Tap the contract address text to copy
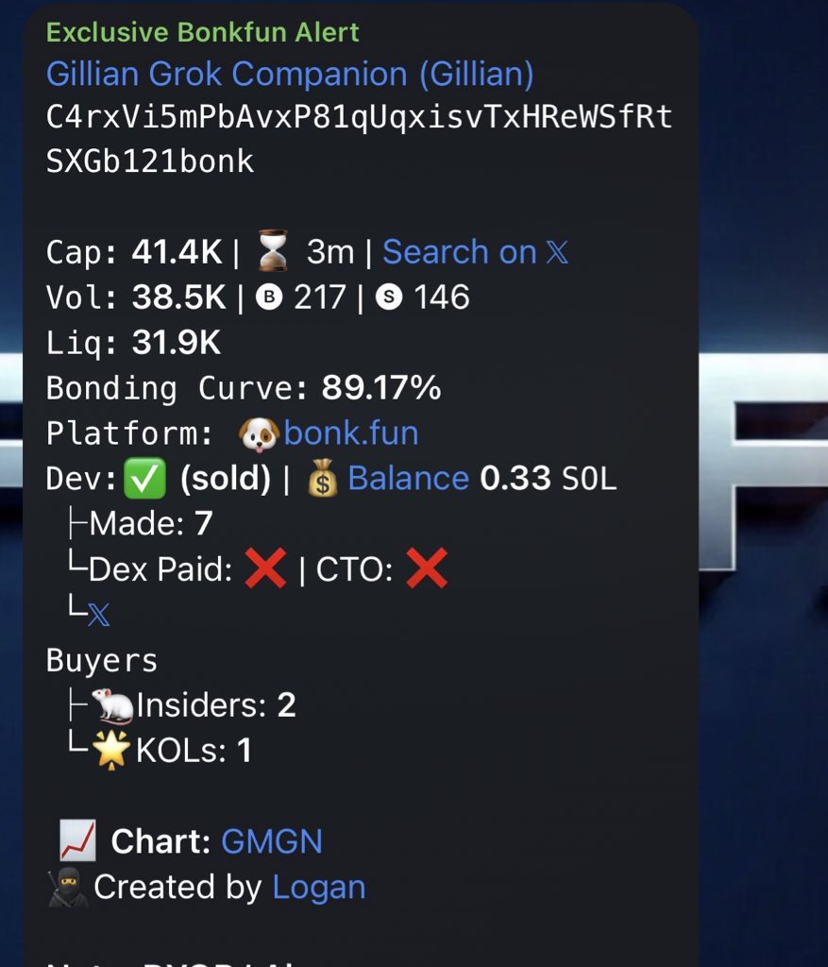The image size is (828, 967). pos(359,139)
